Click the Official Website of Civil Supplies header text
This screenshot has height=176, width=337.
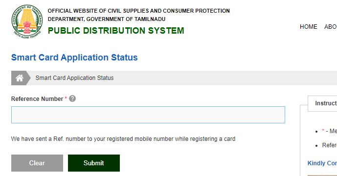point(138,11)
